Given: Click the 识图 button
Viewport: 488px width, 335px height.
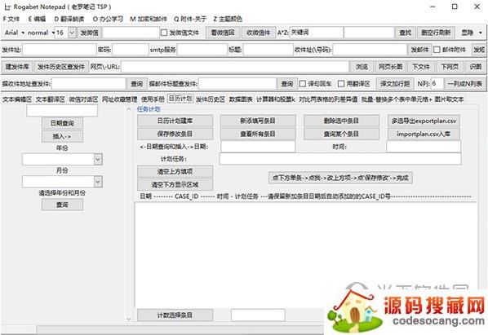Looking at the screenshot, I should [475, 67].
